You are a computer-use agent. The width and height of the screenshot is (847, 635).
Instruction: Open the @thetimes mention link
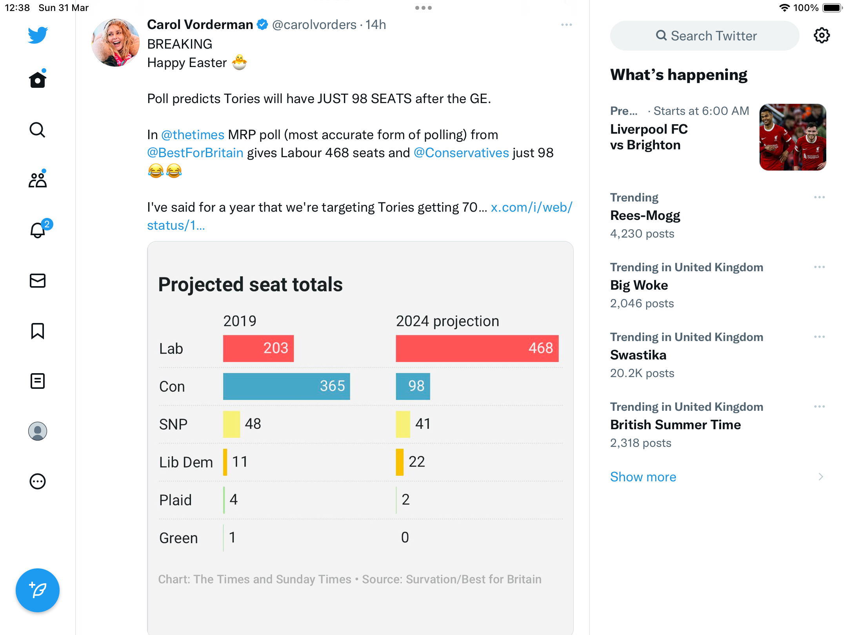[x=193, y=135]
